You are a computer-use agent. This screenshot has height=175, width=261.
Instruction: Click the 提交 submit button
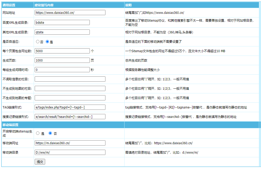[40, 162]
